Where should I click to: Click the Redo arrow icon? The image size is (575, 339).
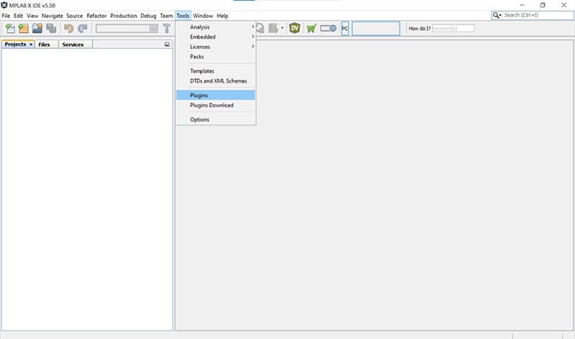pyautogui.click(x=83, y=28)
